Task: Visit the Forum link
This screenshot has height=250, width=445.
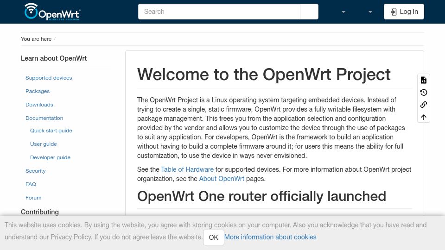Action: [33, 198]
